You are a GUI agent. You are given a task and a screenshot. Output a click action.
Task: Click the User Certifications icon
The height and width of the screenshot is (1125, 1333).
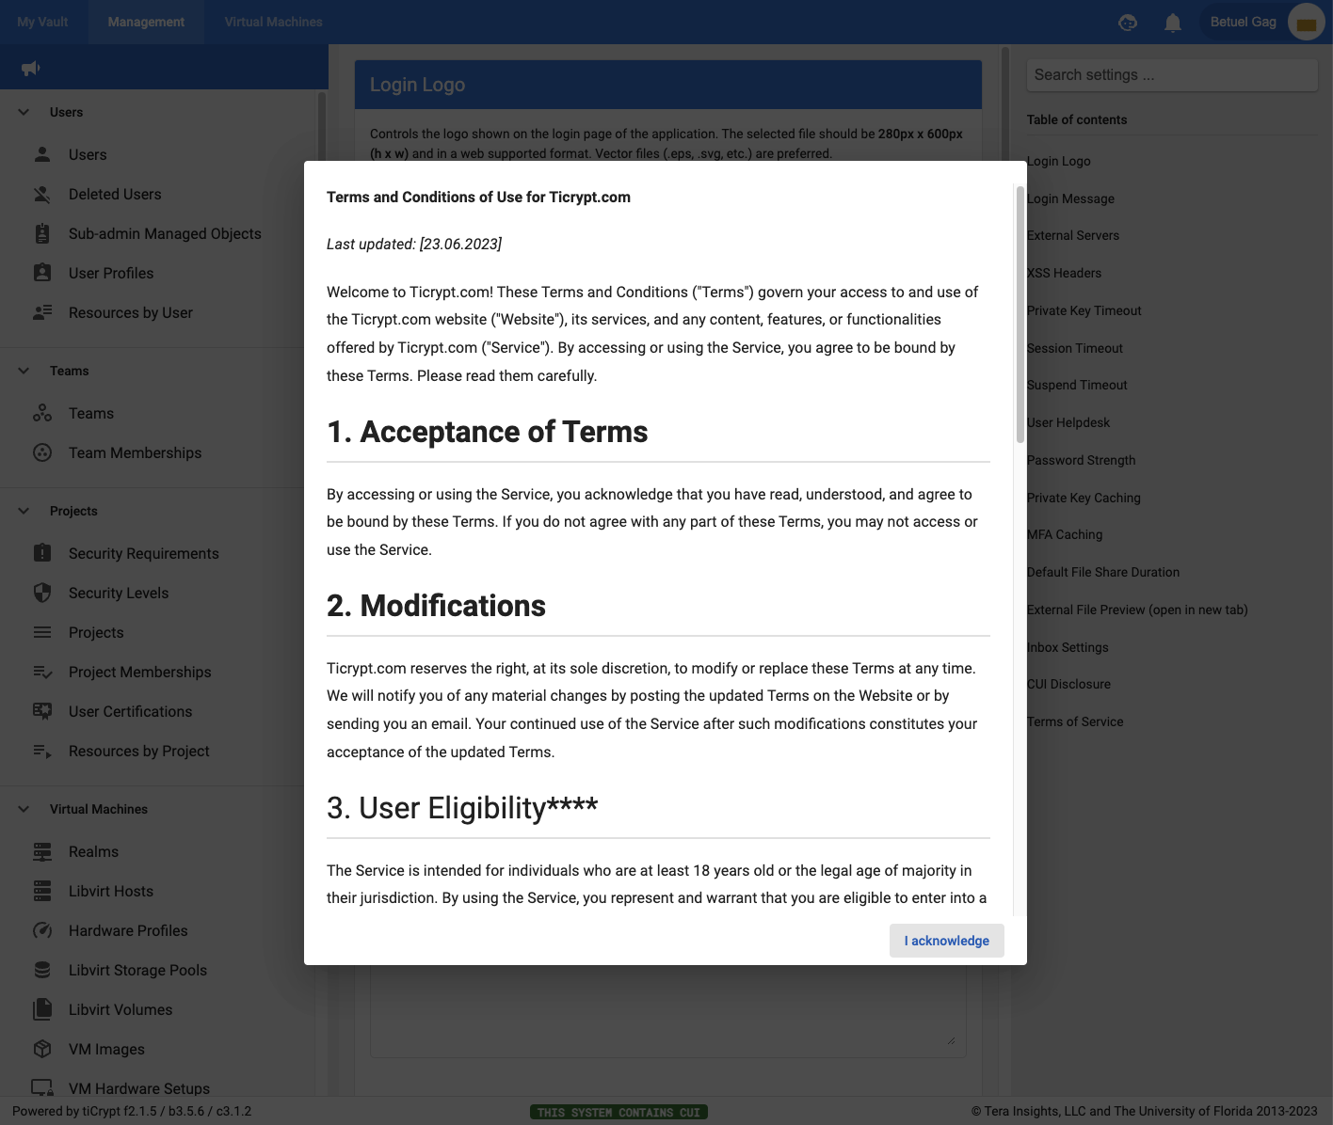(42, 712)
